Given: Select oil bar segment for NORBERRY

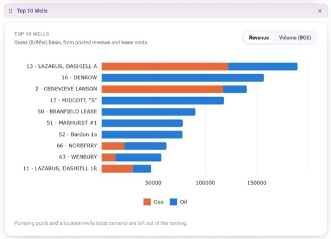Looking at the screenshot, I should pos(145,146).
